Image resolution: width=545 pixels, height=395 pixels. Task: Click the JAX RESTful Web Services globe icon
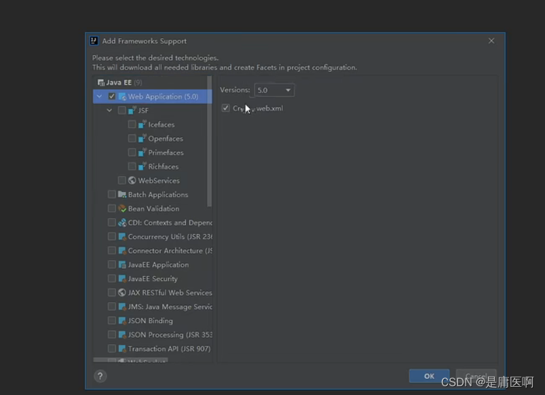coord(122,293)
